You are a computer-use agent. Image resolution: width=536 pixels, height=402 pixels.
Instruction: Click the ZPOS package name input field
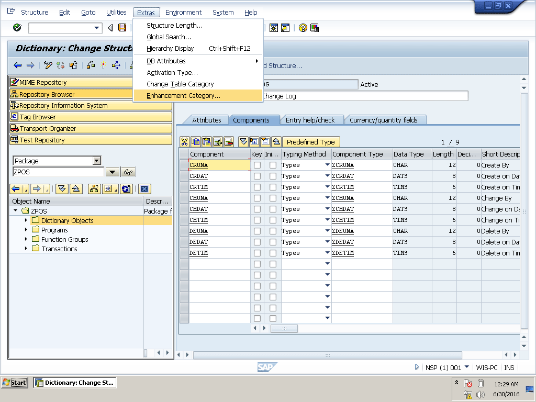click(x=58, y=172)
